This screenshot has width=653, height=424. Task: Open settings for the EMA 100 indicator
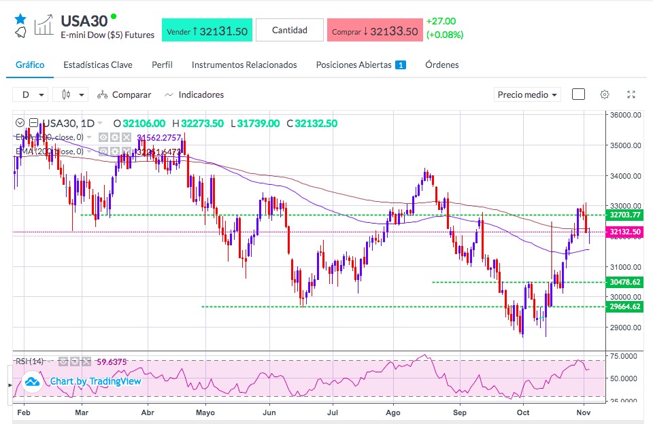tap(115, 137)
